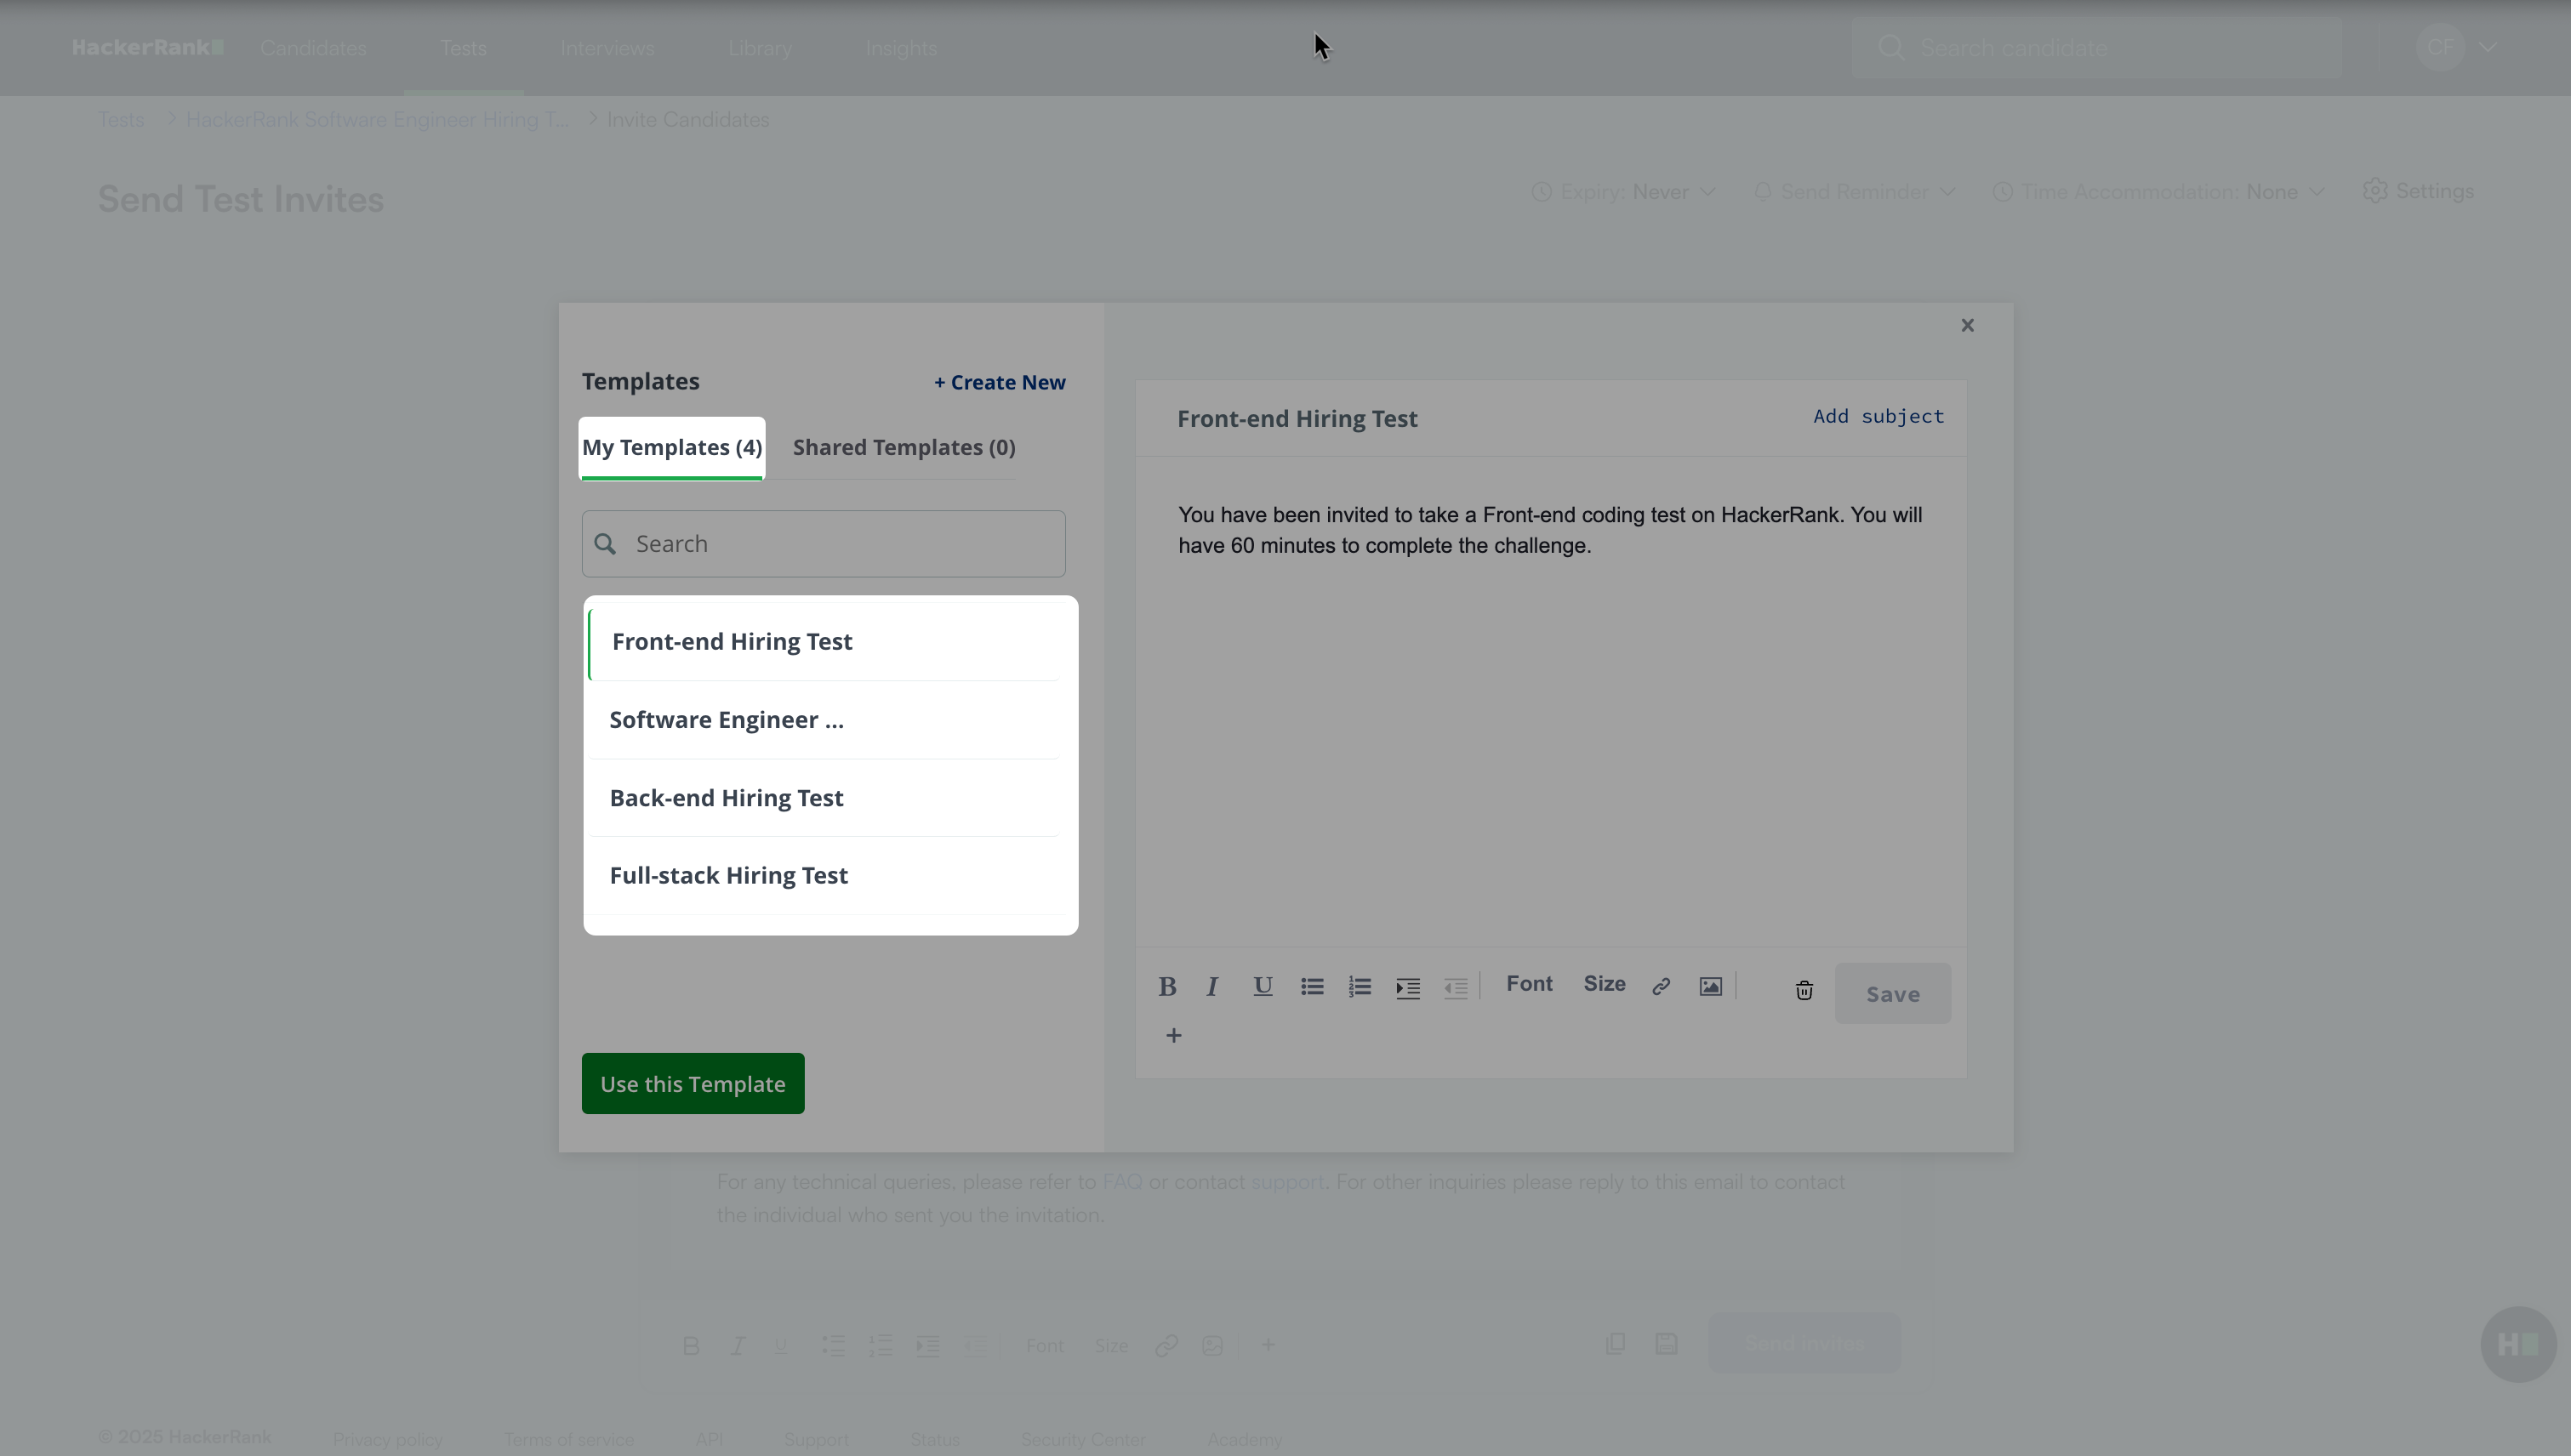Open the Size dropdown in editor

point(1604,984)
